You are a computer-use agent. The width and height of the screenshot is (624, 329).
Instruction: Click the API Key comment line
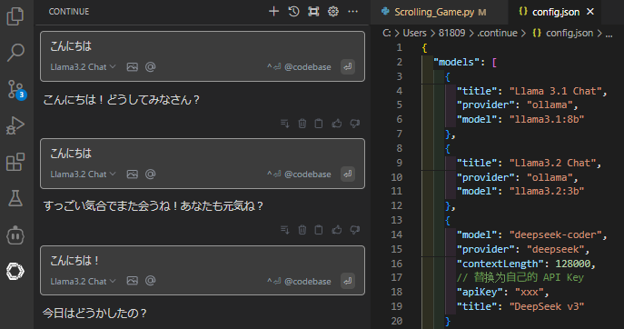[520, 277]
